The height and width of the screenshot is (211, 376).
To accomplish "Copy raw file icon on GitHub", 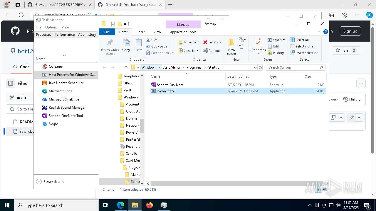I will tap(333, 118).
